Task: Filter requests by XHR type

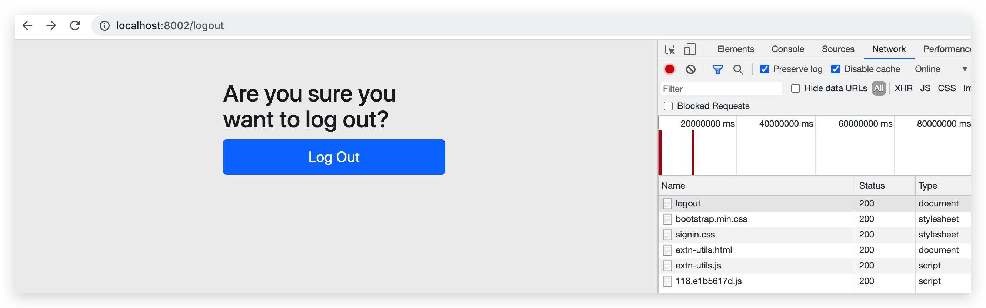Action: 903,89
